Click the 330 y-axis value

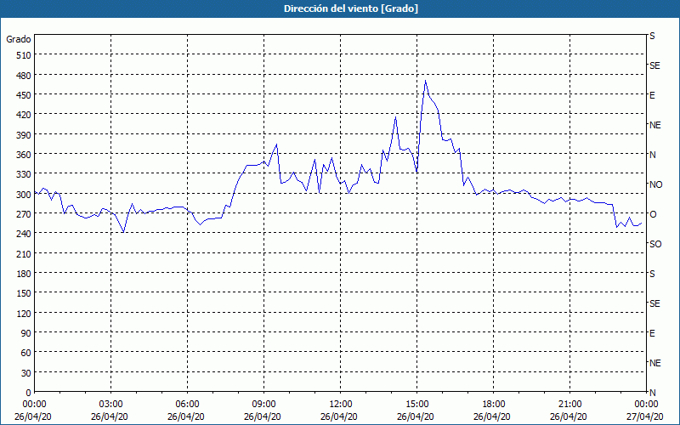point(24,174)
